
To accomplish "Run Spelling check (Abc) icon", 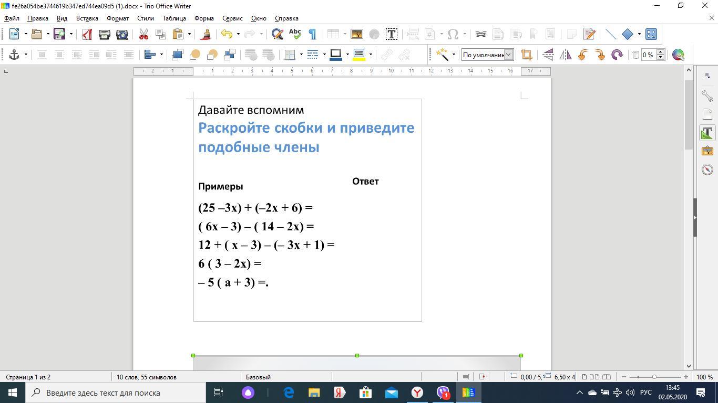I will 295,34.
